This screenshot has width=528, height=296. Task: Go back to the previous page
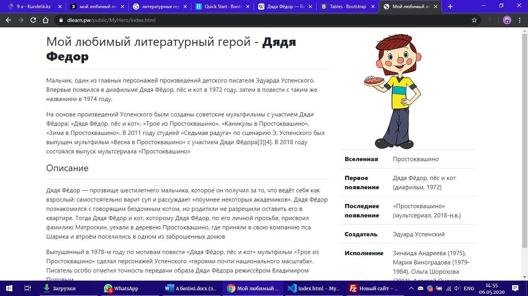9,20
